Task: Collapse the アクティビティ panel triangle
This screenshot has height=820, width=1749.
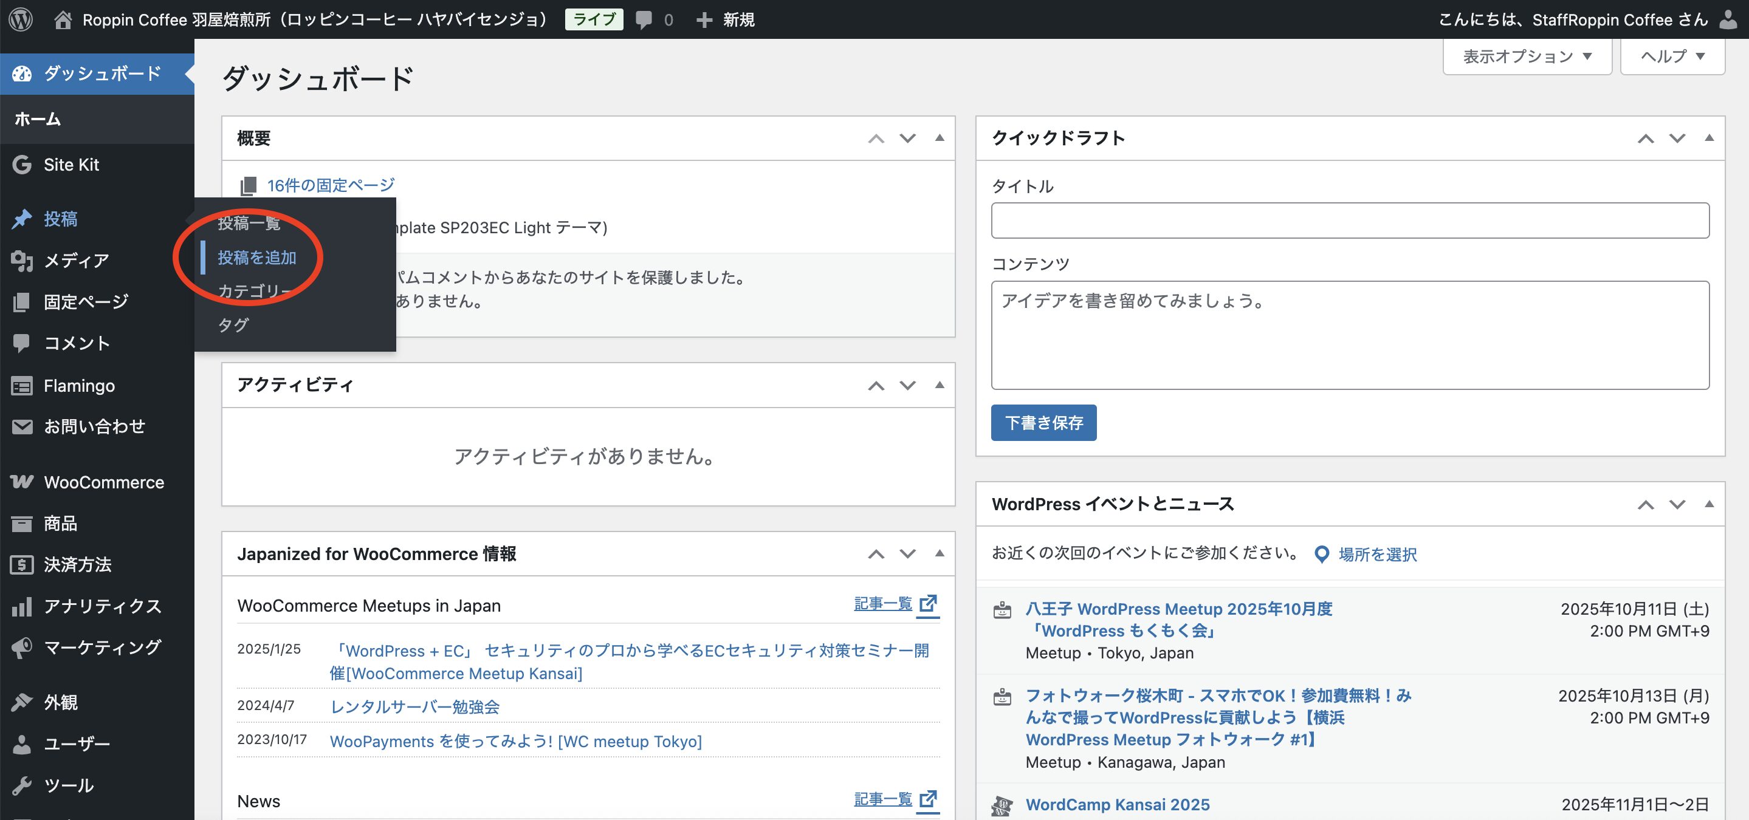Action: (940, 385)
